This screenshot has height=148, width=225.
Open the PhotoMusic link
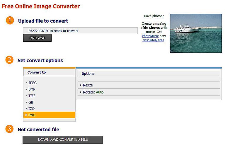click(x=150, y=36)
